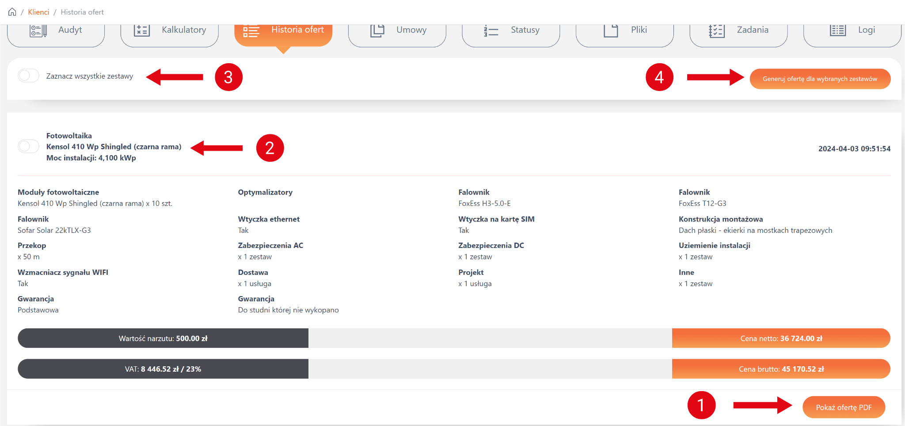Click the 'Wartość narzutu' dark bar
This screenshot has height=426, width=905.
pyautogui.click(x=163, y=339)
